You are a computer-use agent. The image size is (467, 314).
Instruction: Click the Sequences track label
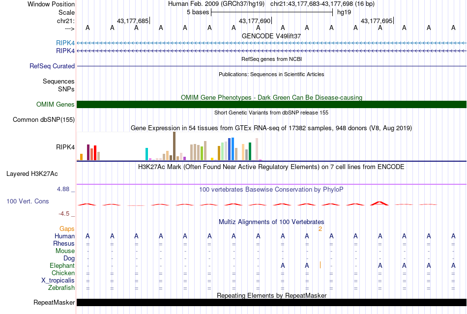tap(58, 81)
